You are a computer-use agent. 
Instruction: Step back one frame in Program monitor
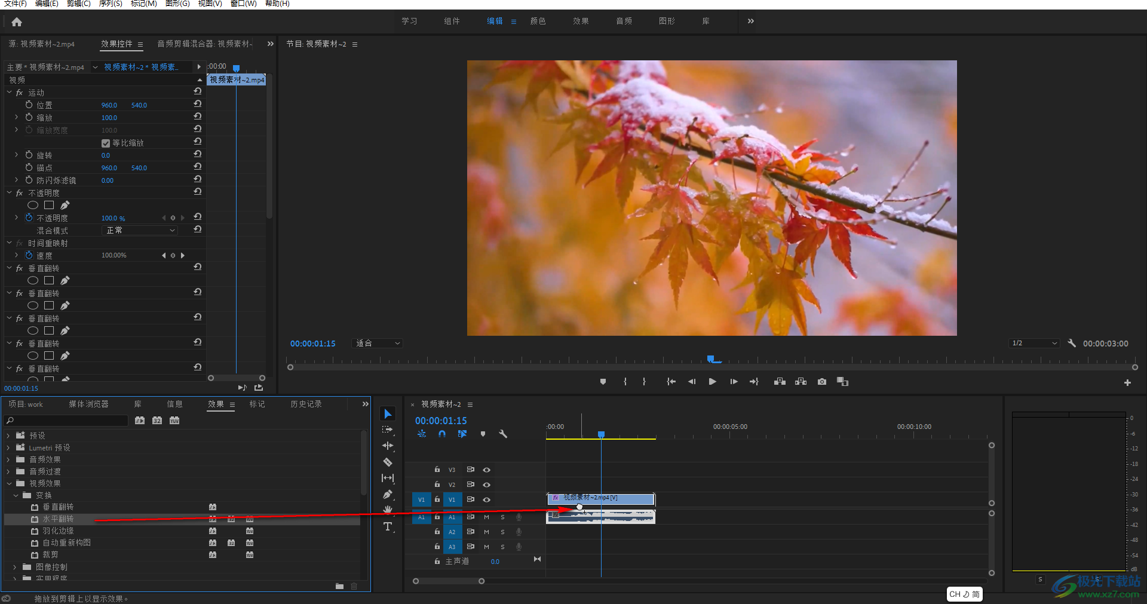point(692,382)
